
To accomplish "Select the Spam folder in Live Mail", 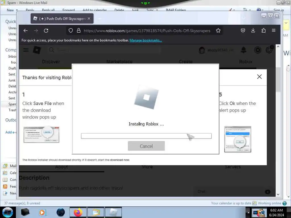I will [x=12, y=104].
